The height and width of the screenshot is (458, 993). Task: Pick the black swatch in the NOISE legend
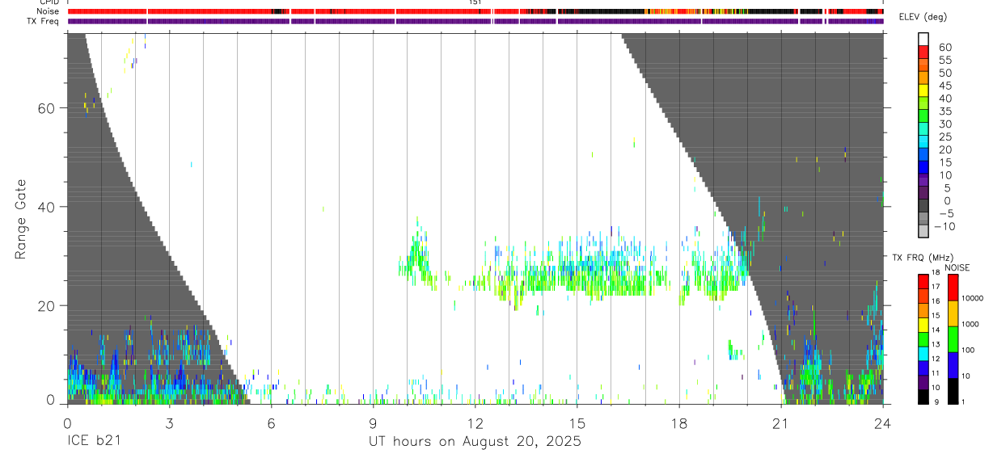(x=953, y=391)
